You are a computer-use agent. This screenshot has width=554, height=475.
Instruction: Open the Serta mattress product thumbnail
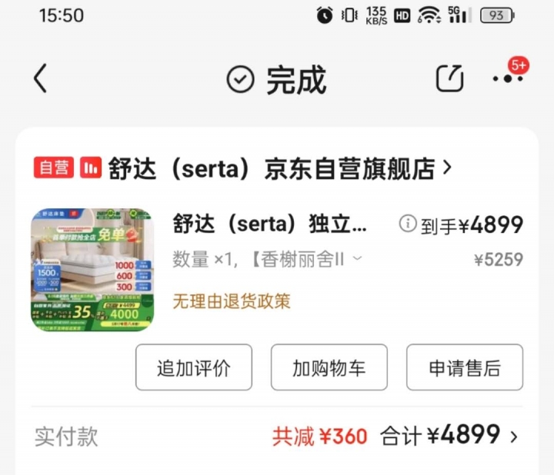click(92, 270)
